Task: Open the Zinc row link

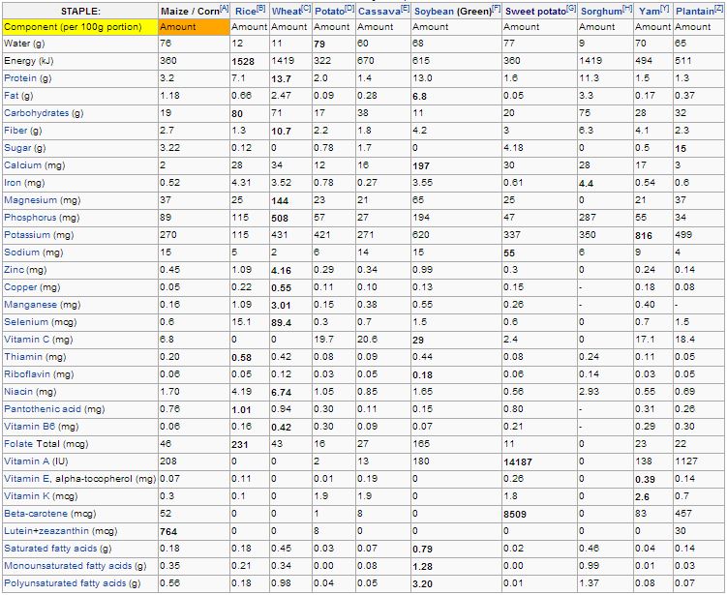Action: tap(14, 270)
